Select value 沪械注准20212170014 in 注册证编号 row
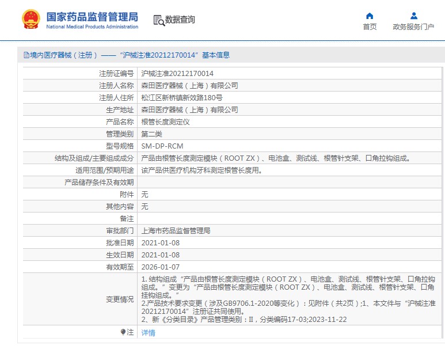 pyautogui.click(x=177, y=74)
